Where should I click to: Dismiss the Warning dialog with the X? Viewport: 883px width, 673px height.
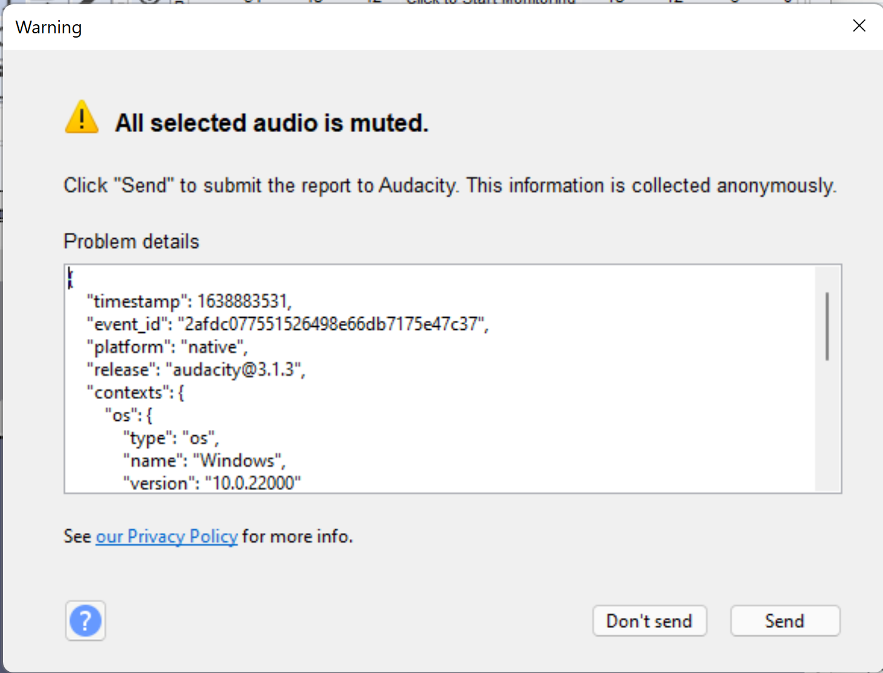click(x=859, y=25)
